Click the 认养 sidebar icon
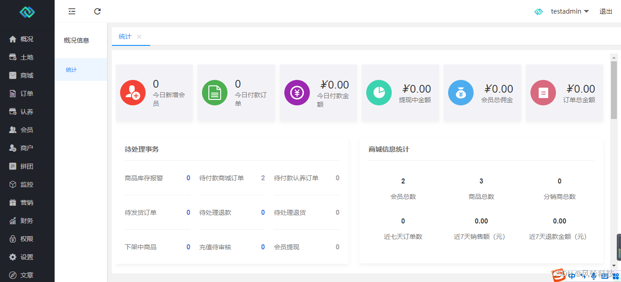The image size is (621, 282). click(13, 112)
